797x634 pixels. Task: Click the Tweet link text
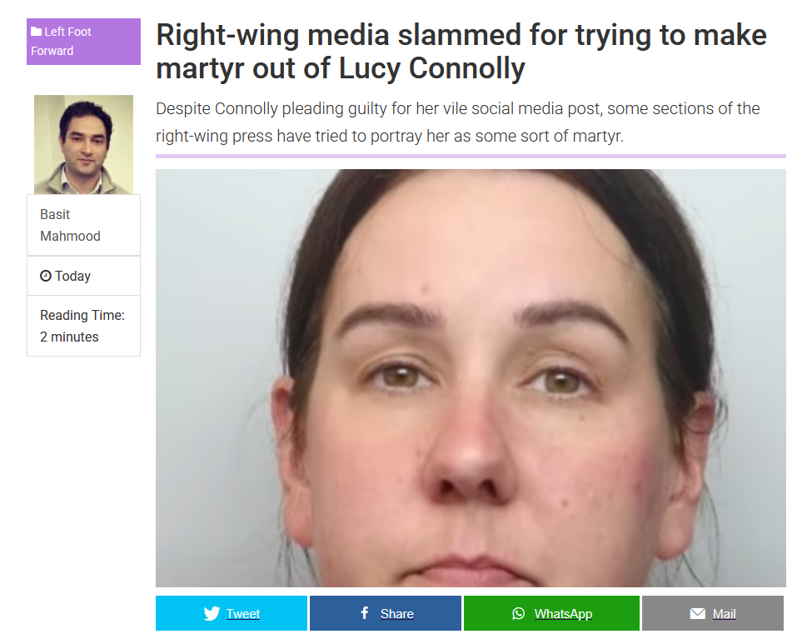coord(243,614)
